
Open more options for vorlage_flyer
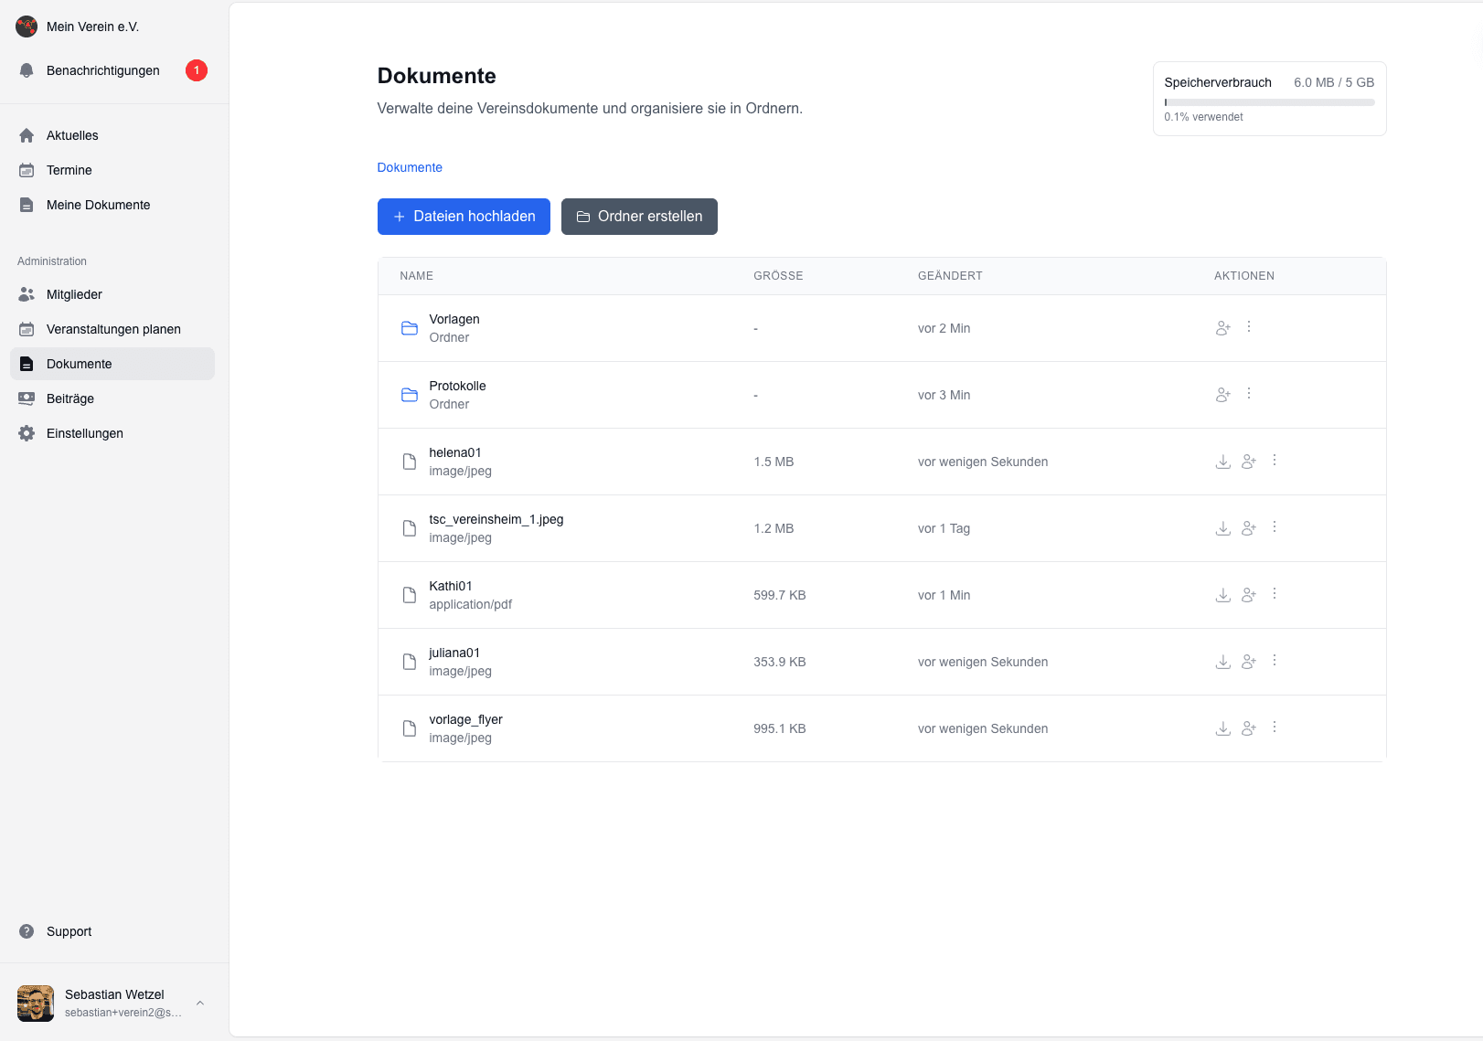click(1275, 728)
